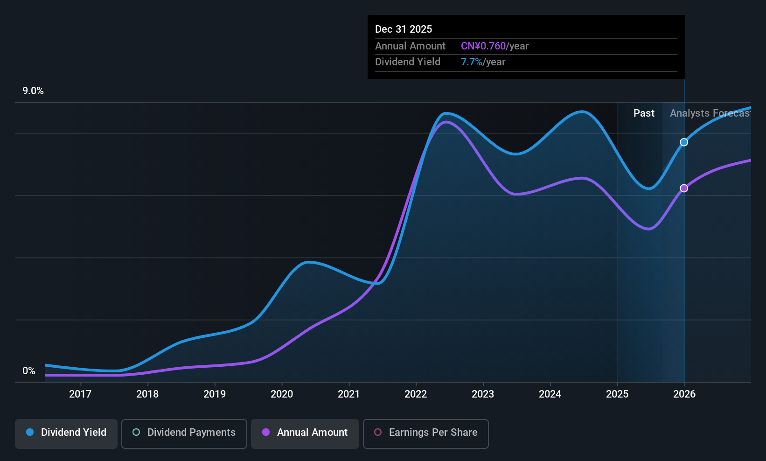This screenshot has width=766, height=461.
Task: Click the Annual Amount tooltip row label
Action: click(411, 46)
